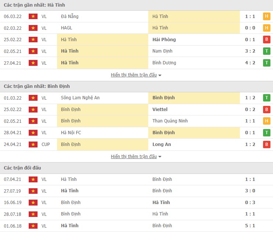This screenshot has width=273, height=232.
Task: Click the Vietnam flag on the CUP match row
Action: pos(33,144)
